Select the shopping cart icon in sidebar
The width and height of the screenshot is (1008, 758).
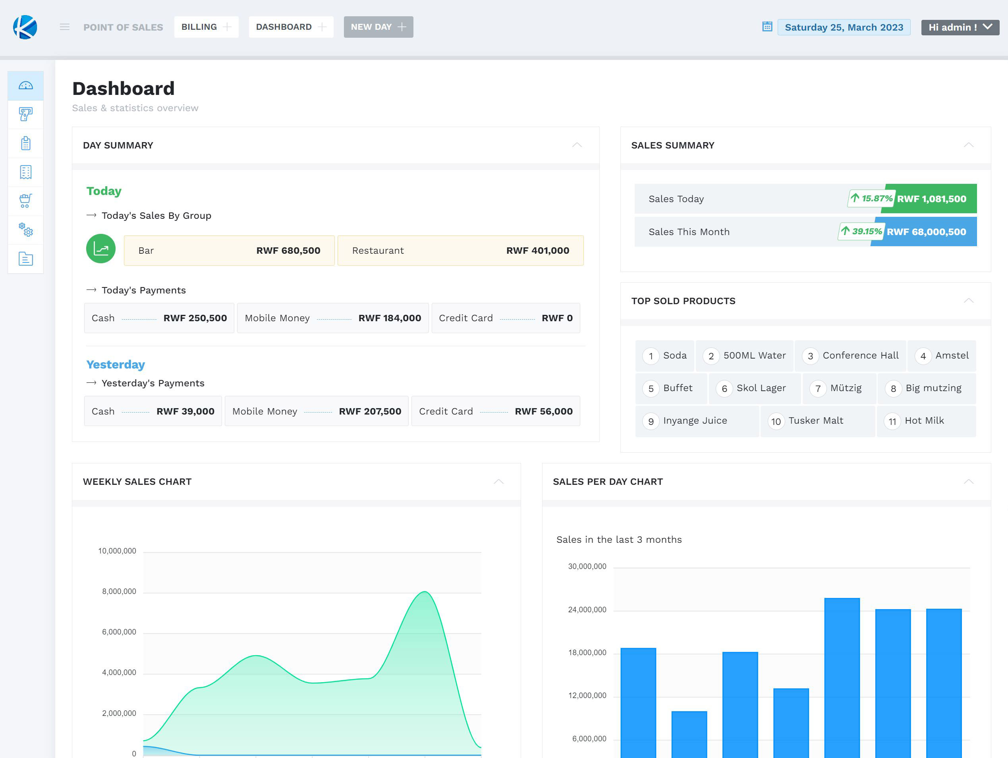26,201
